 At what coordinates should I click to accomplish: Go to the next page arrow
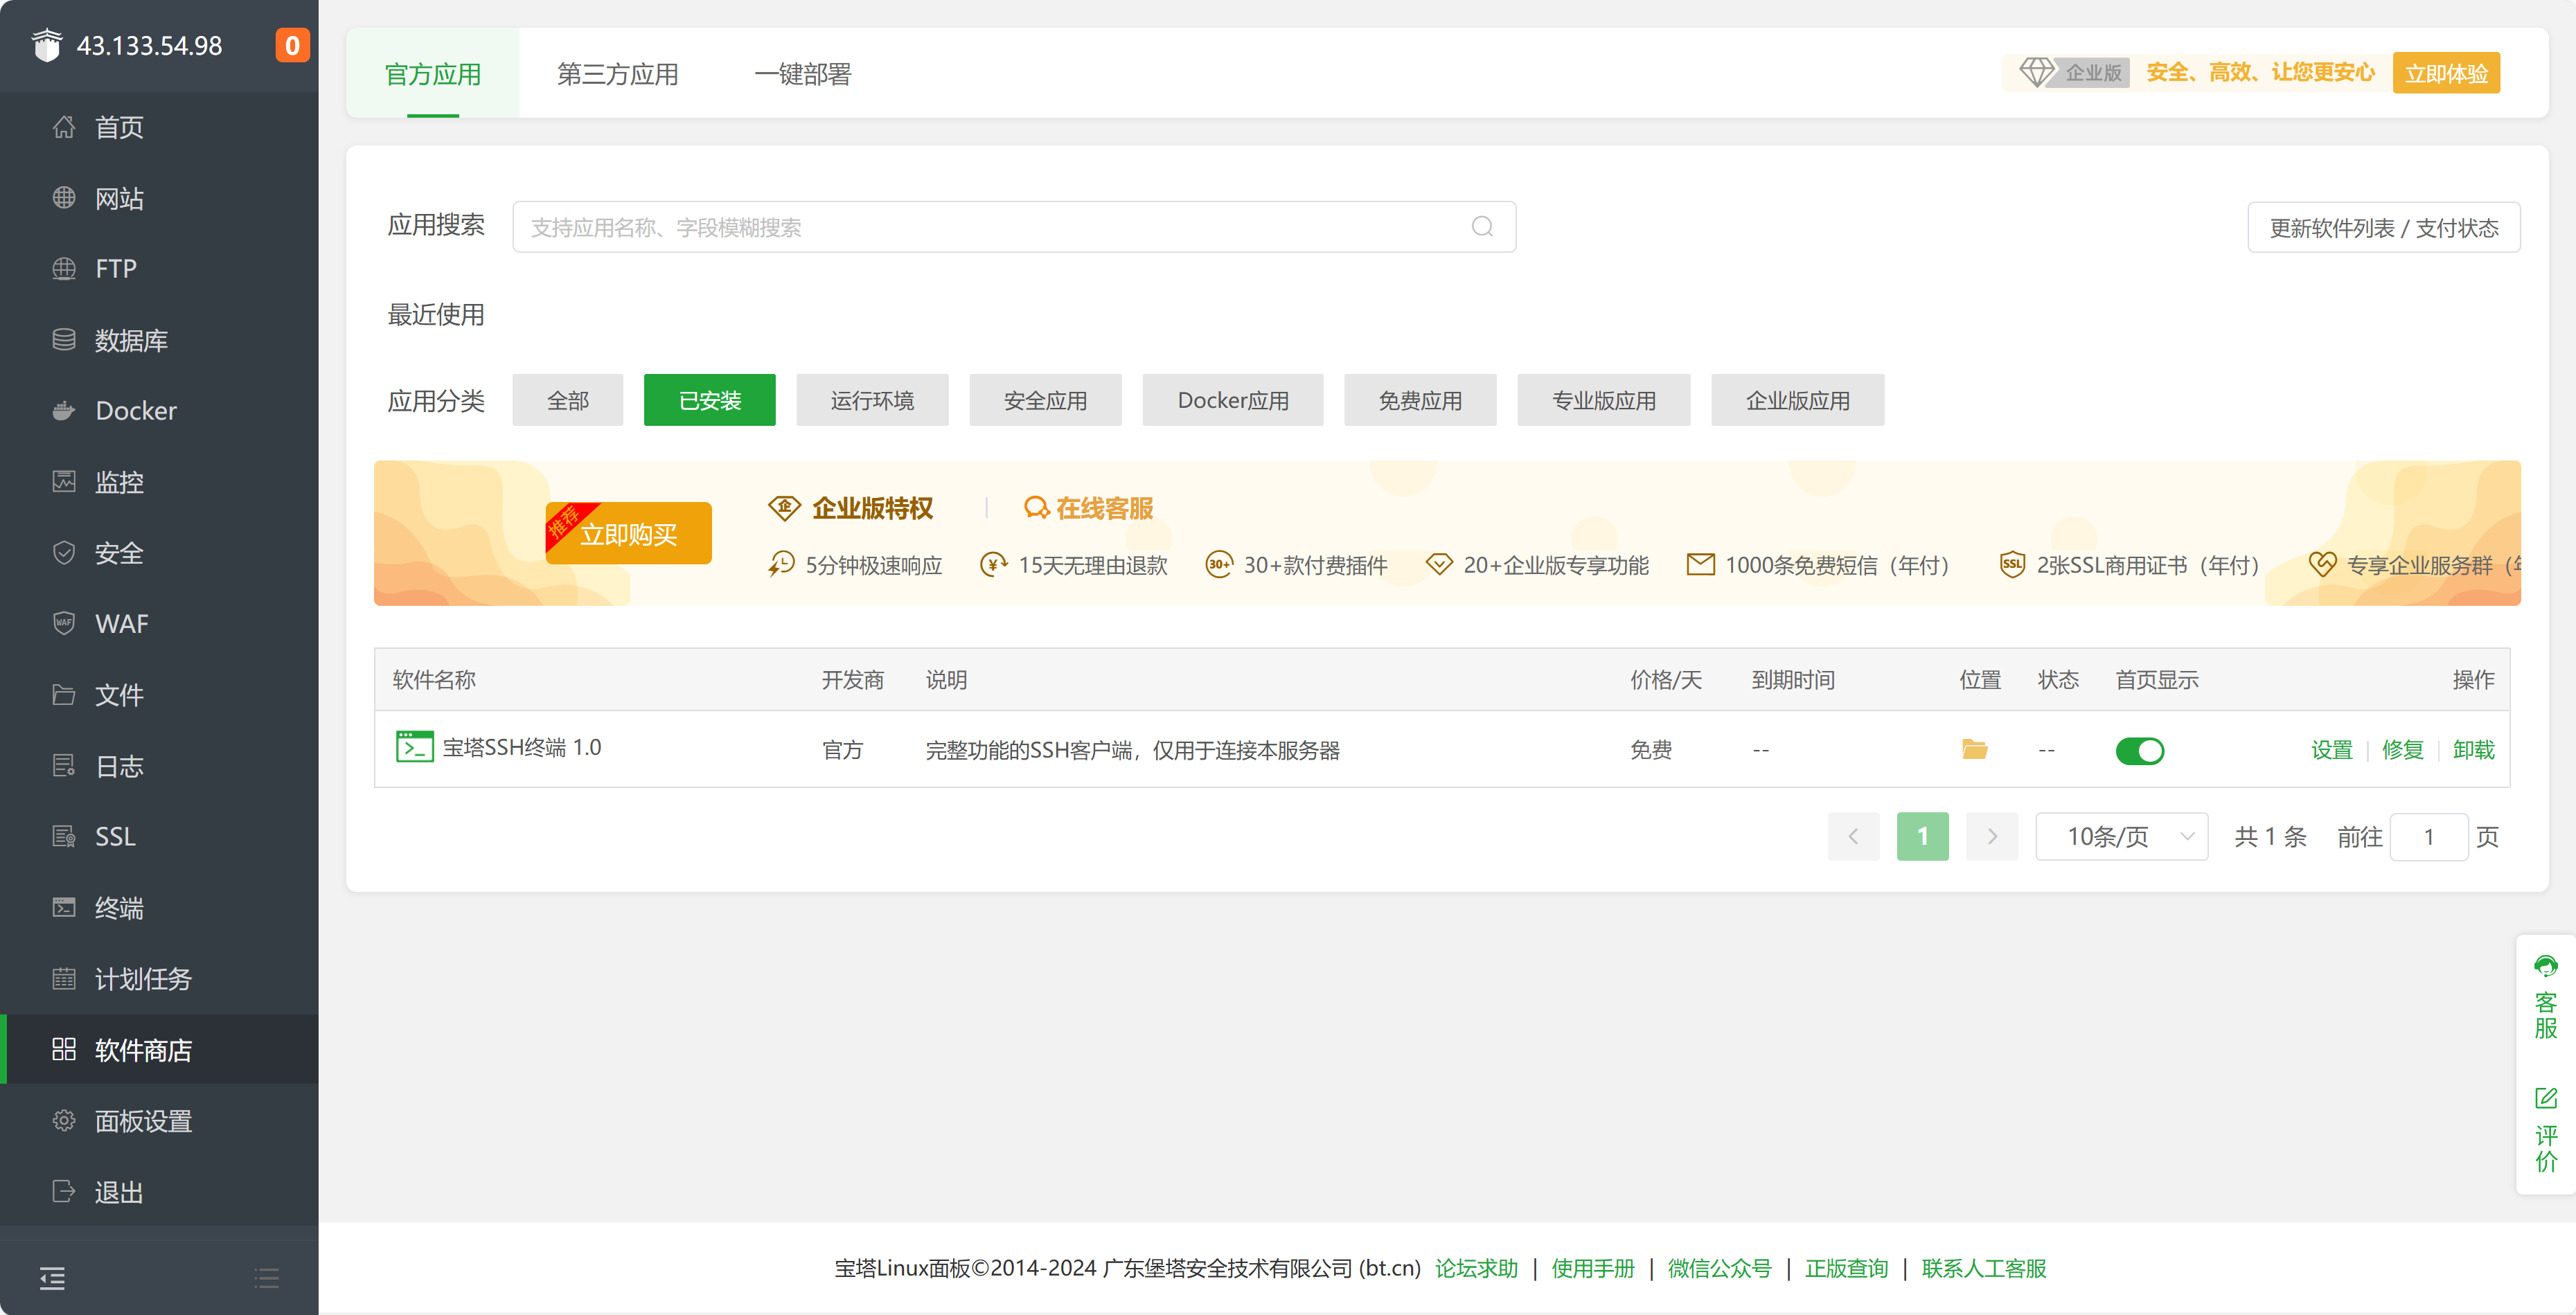tap(1992, 837)
